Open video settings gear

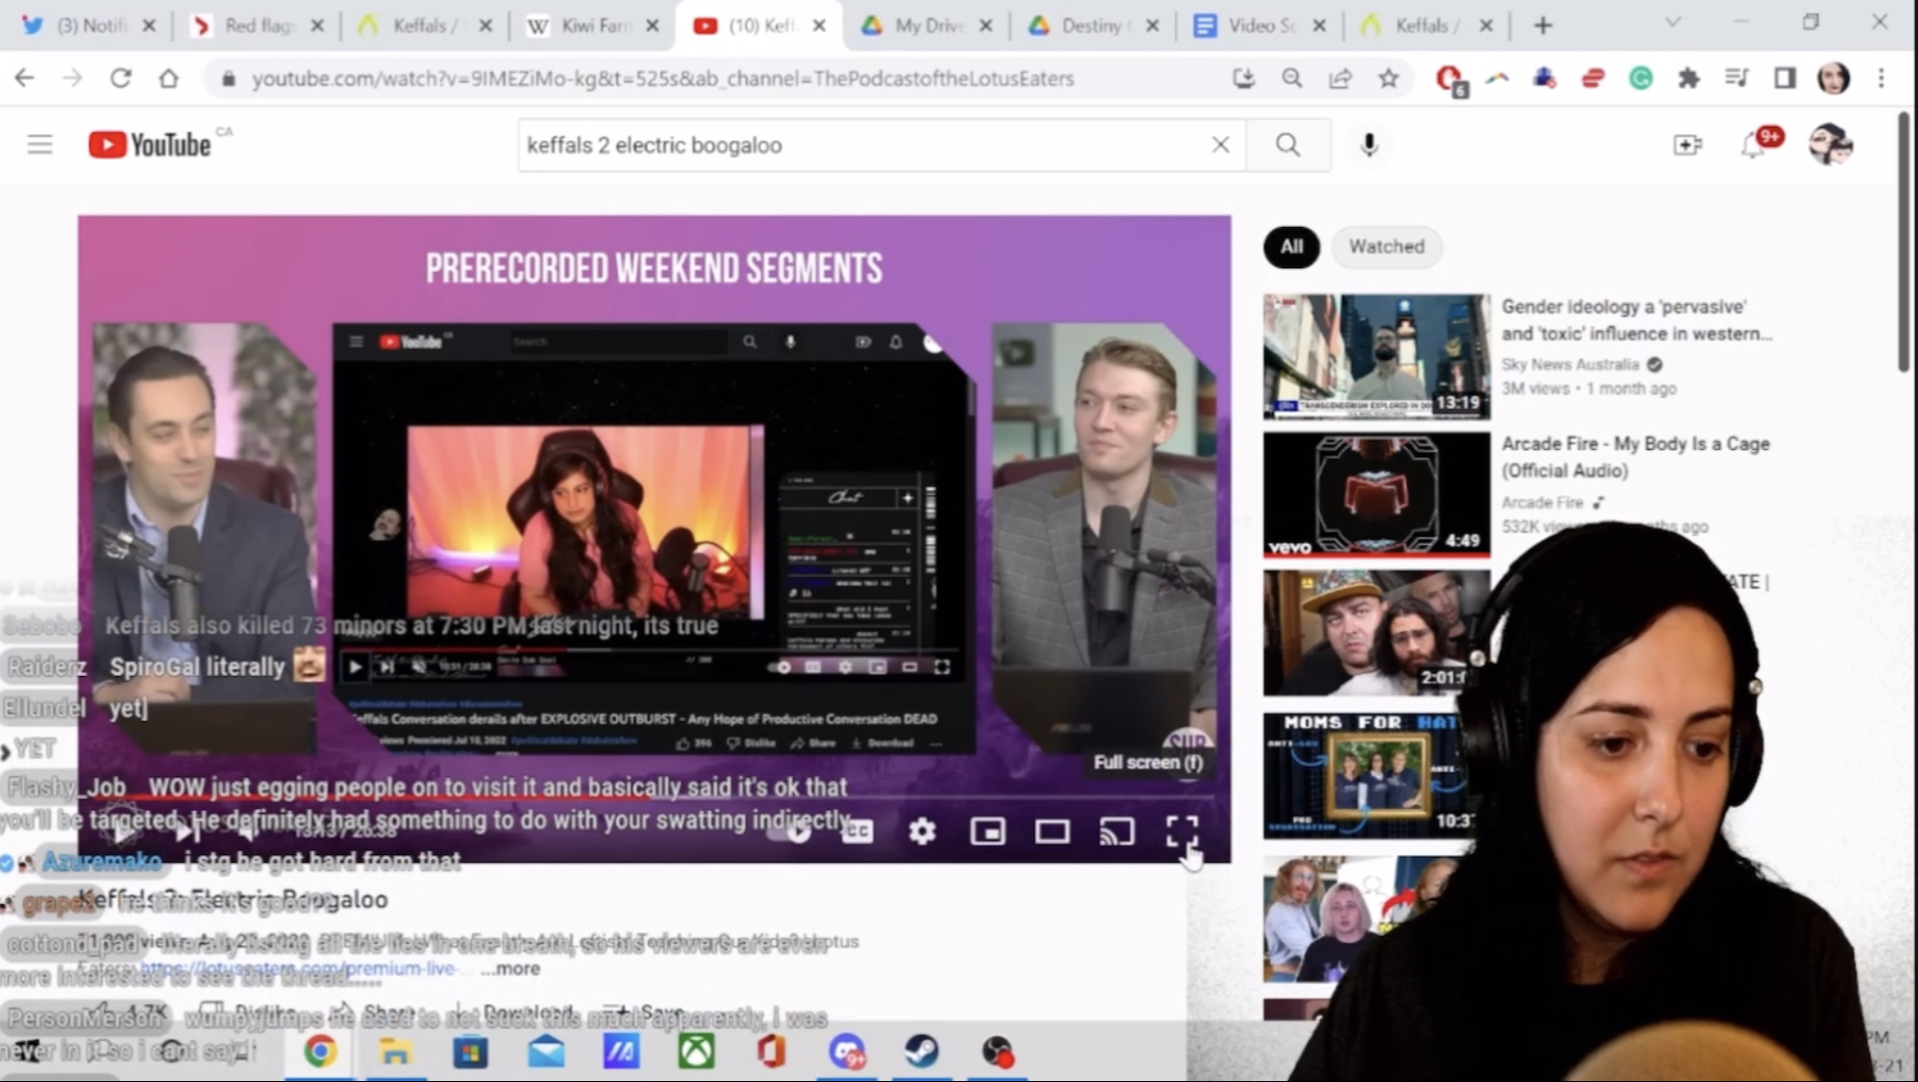tap(922, 831)
